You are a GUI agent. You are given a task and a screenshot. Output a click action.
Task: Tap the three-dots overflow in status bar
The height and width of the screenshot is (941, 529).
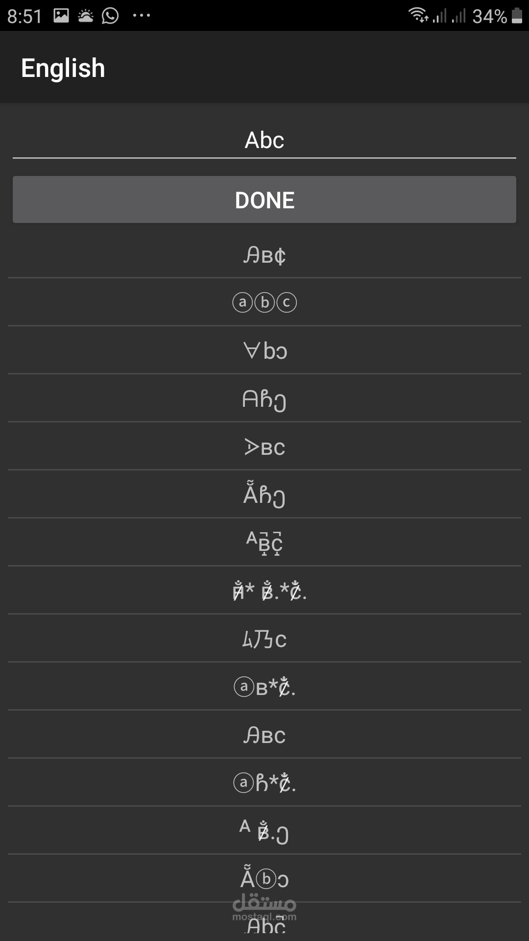142,16
